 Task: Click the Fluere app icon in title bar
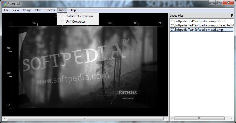point(4,4)
